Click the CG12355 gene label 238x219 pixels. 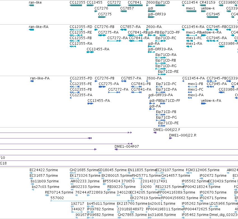point(77,3)
